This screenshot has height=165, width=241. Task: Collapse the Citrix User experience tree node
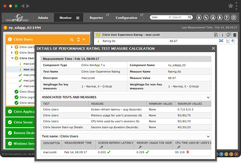point(12,58)
